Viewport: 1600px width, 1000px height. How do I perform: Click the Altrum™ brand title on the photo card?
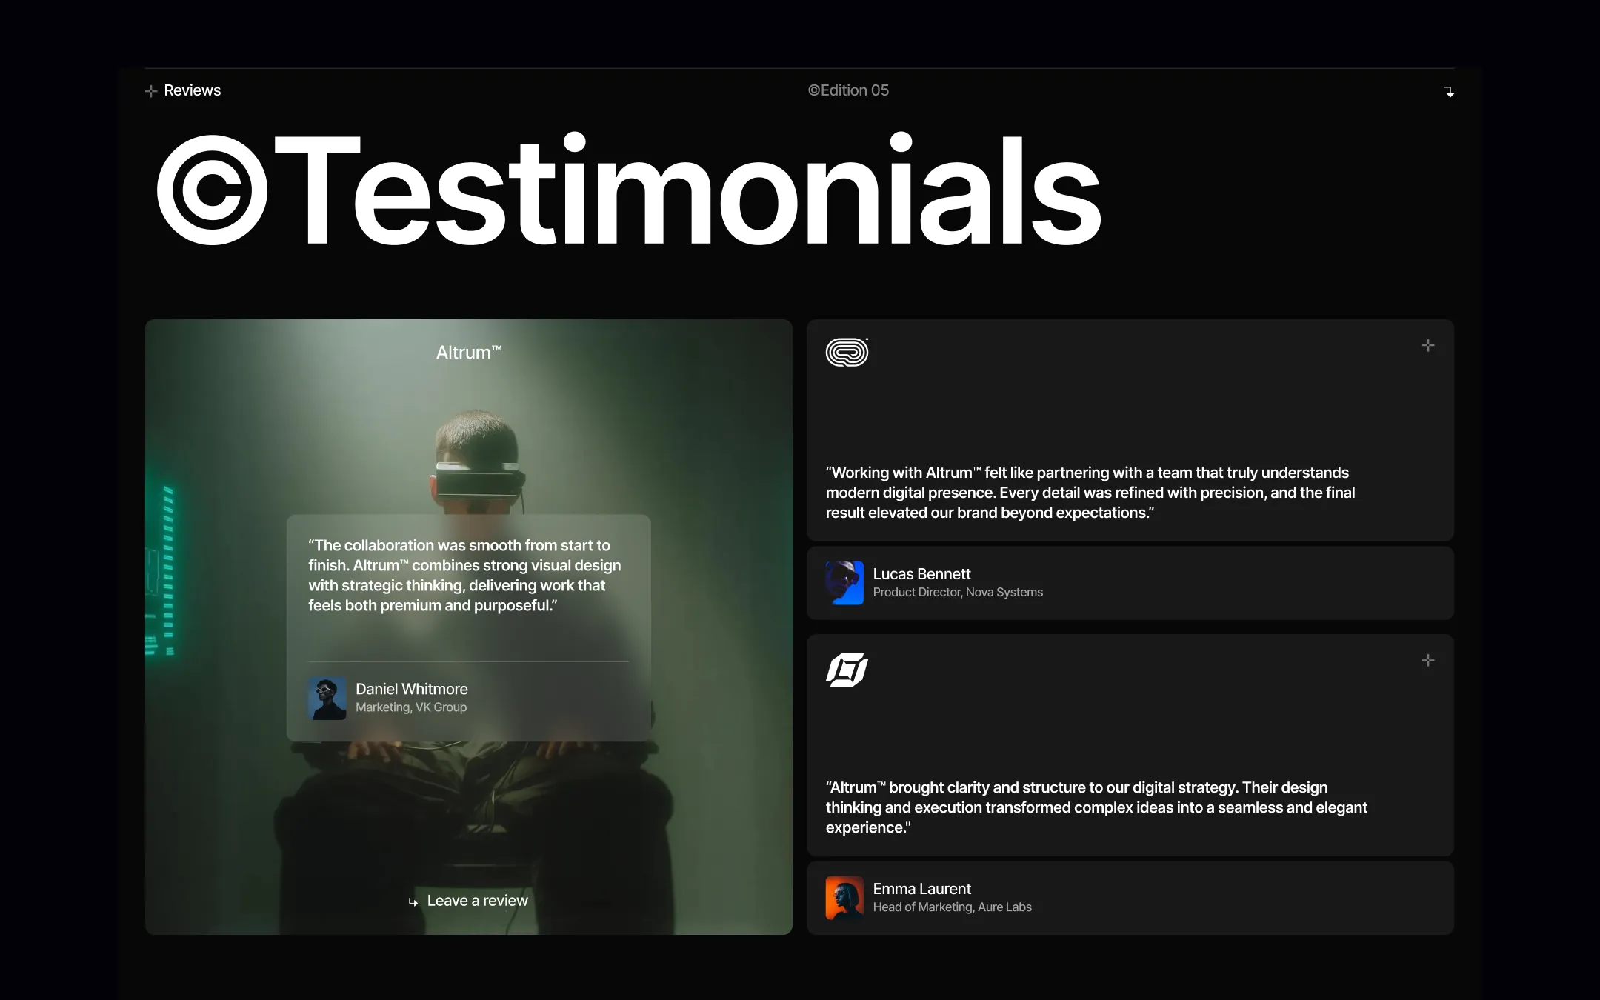coord(469,353)
